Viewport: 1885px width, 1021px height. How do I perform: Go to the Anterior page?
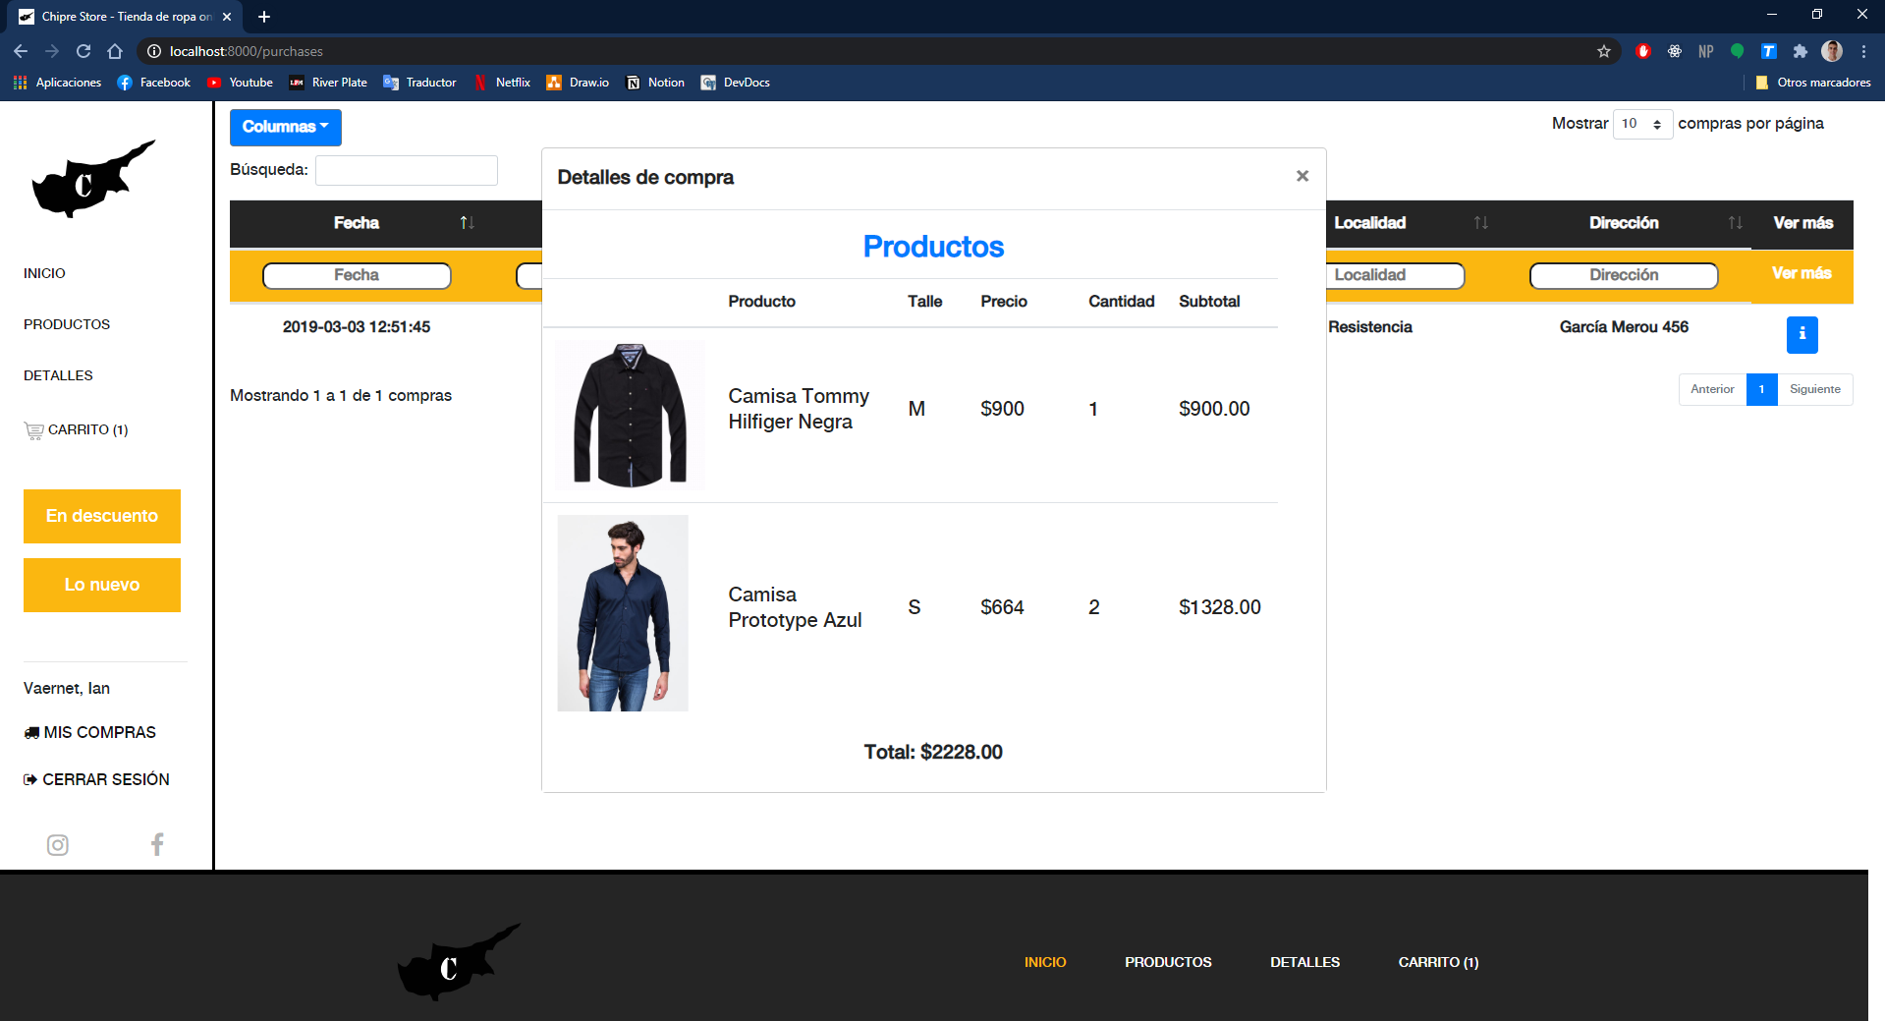(1712, 389)
